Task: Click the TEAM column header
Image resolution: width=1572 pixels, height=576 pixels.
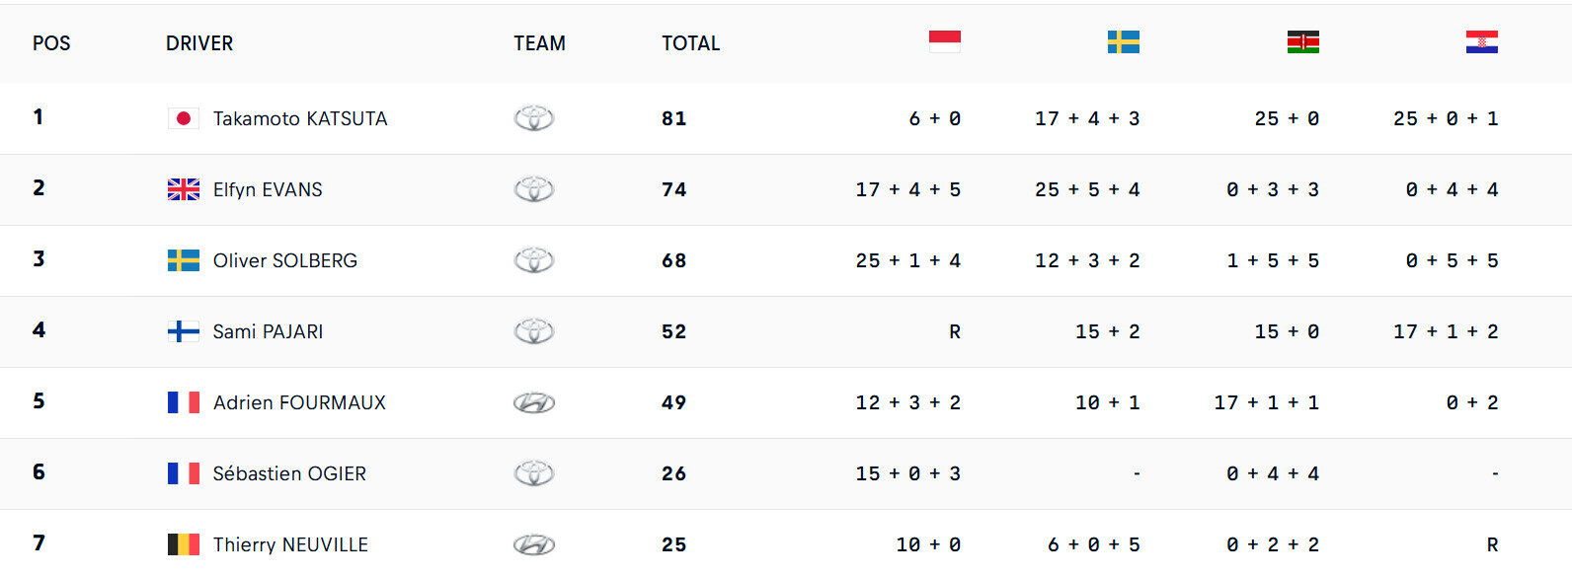Action: coord(539,43)
